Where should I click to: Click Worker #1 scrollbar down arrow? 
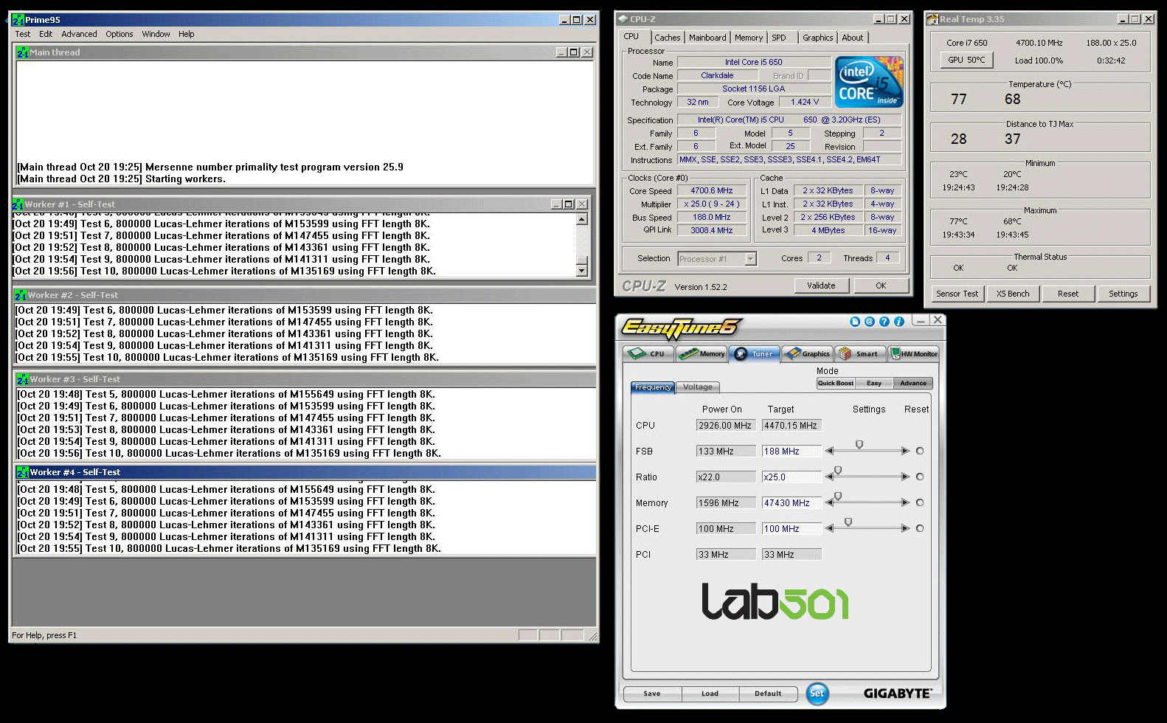pos(582,271)
